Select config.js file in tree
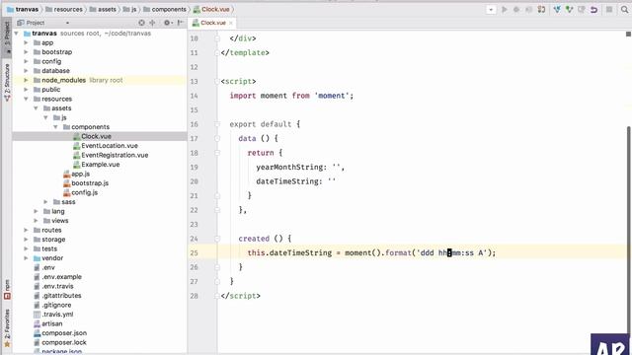Screen dimensions: 632x355 click(x=81, y=192)
